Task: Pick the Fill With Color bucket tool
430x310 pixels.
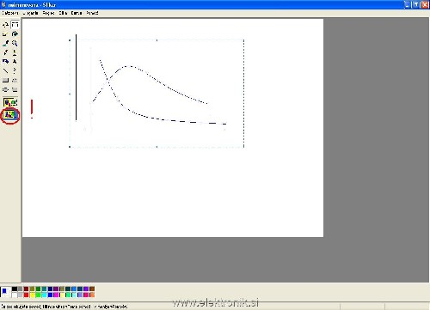Action: point(15,34)
